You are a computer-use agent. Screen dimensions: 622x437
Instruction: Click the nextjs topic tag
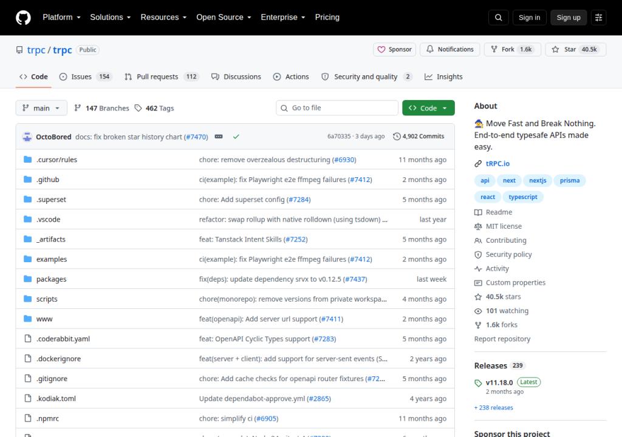pyautogui.click(x=538, y=180)
